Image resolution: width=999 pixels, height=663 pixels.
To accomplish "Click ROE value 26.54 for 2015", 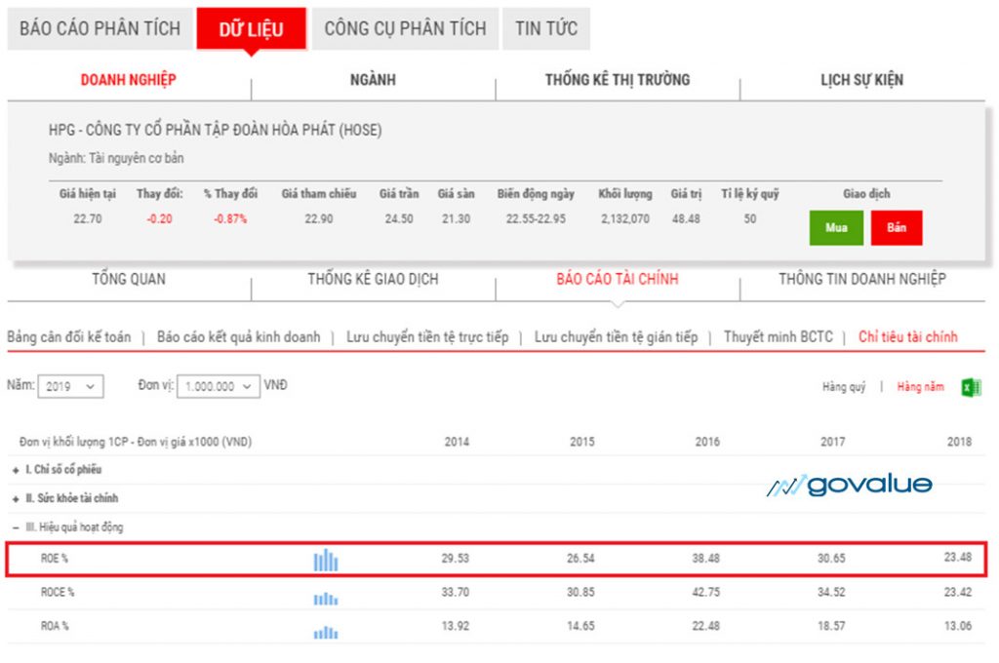I will point(580,559).
